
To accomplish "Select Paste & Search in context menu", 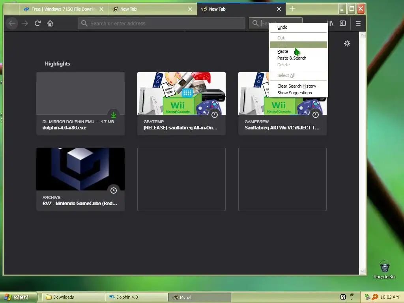I will (298, 58).
